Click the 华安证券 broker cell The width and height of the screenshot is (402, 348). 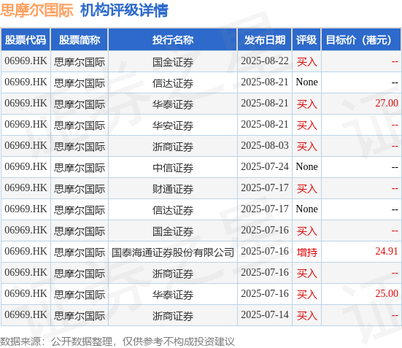coord(173,125)
